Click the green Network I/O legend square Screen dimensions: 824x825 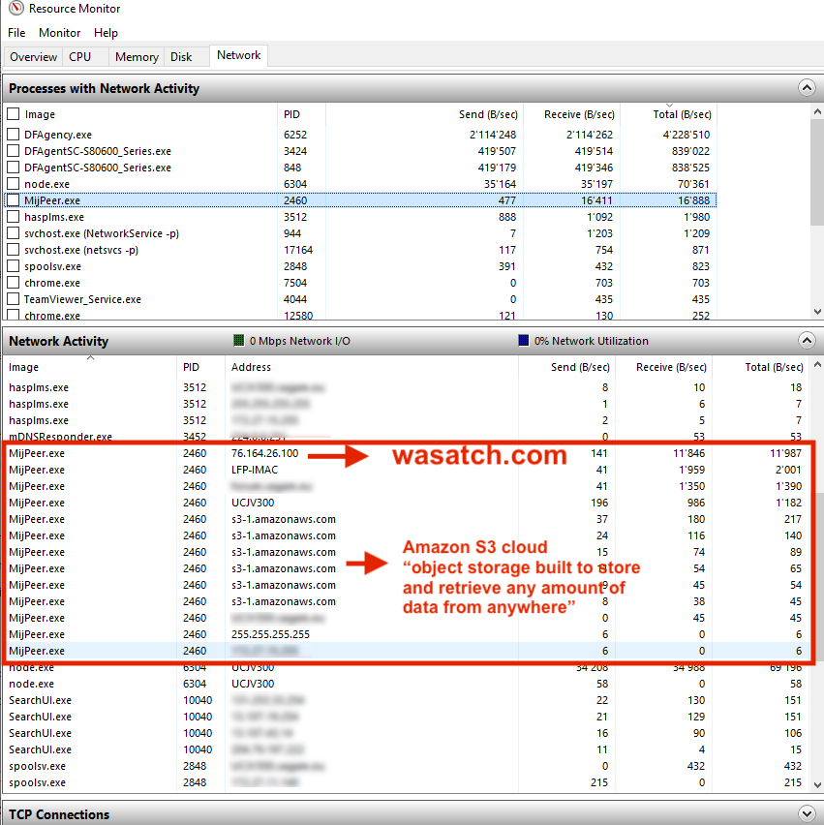click(239, 341)
